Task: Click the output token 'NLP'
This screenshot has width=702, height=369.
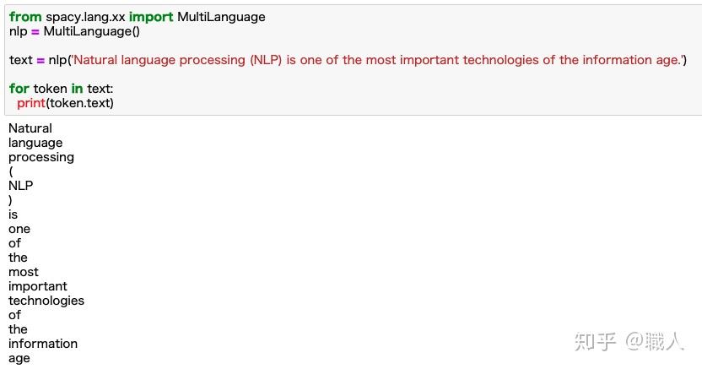Action: [20, 186]
